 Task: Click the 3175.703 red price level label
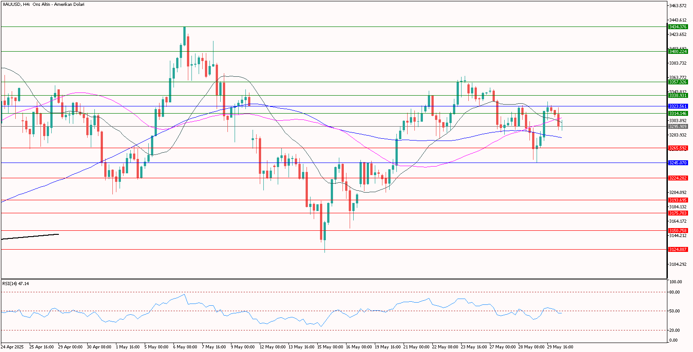pyautogui.click(x=678, y=213)
